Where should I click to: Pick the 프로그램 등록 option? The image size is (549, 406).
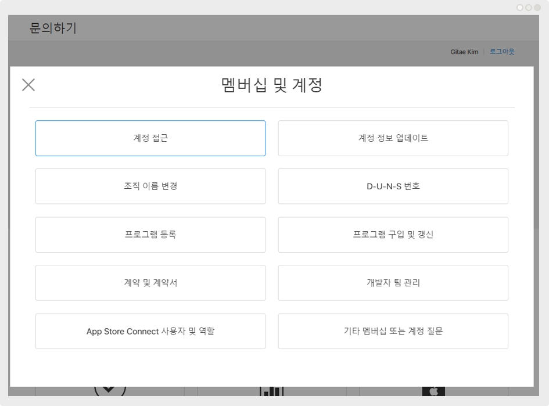[150, 235]
